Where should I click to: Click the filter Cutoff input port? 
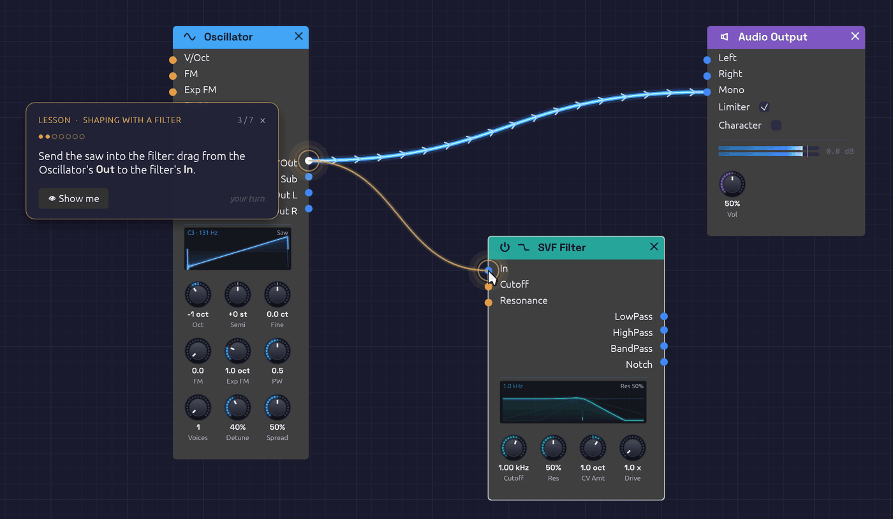point(489,287)
